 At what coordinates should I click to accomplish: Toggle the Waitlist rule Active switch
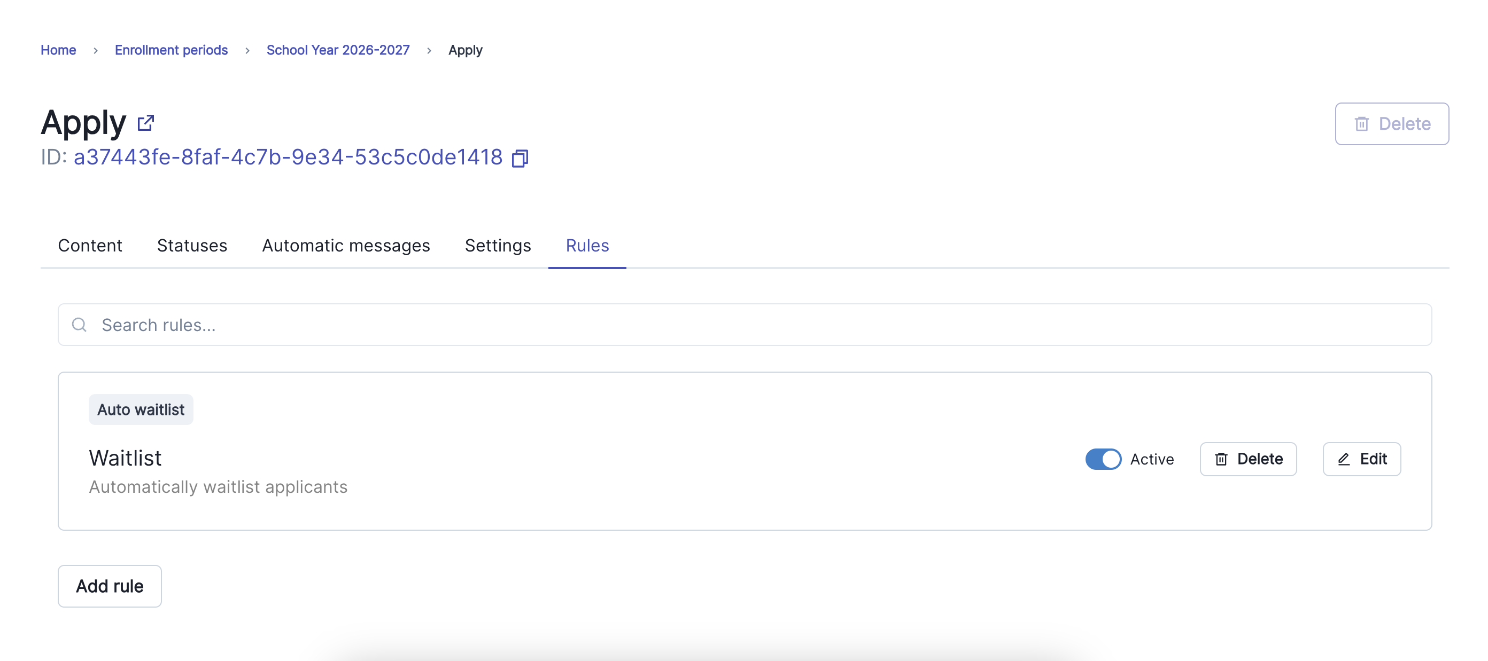[1103, 459]
